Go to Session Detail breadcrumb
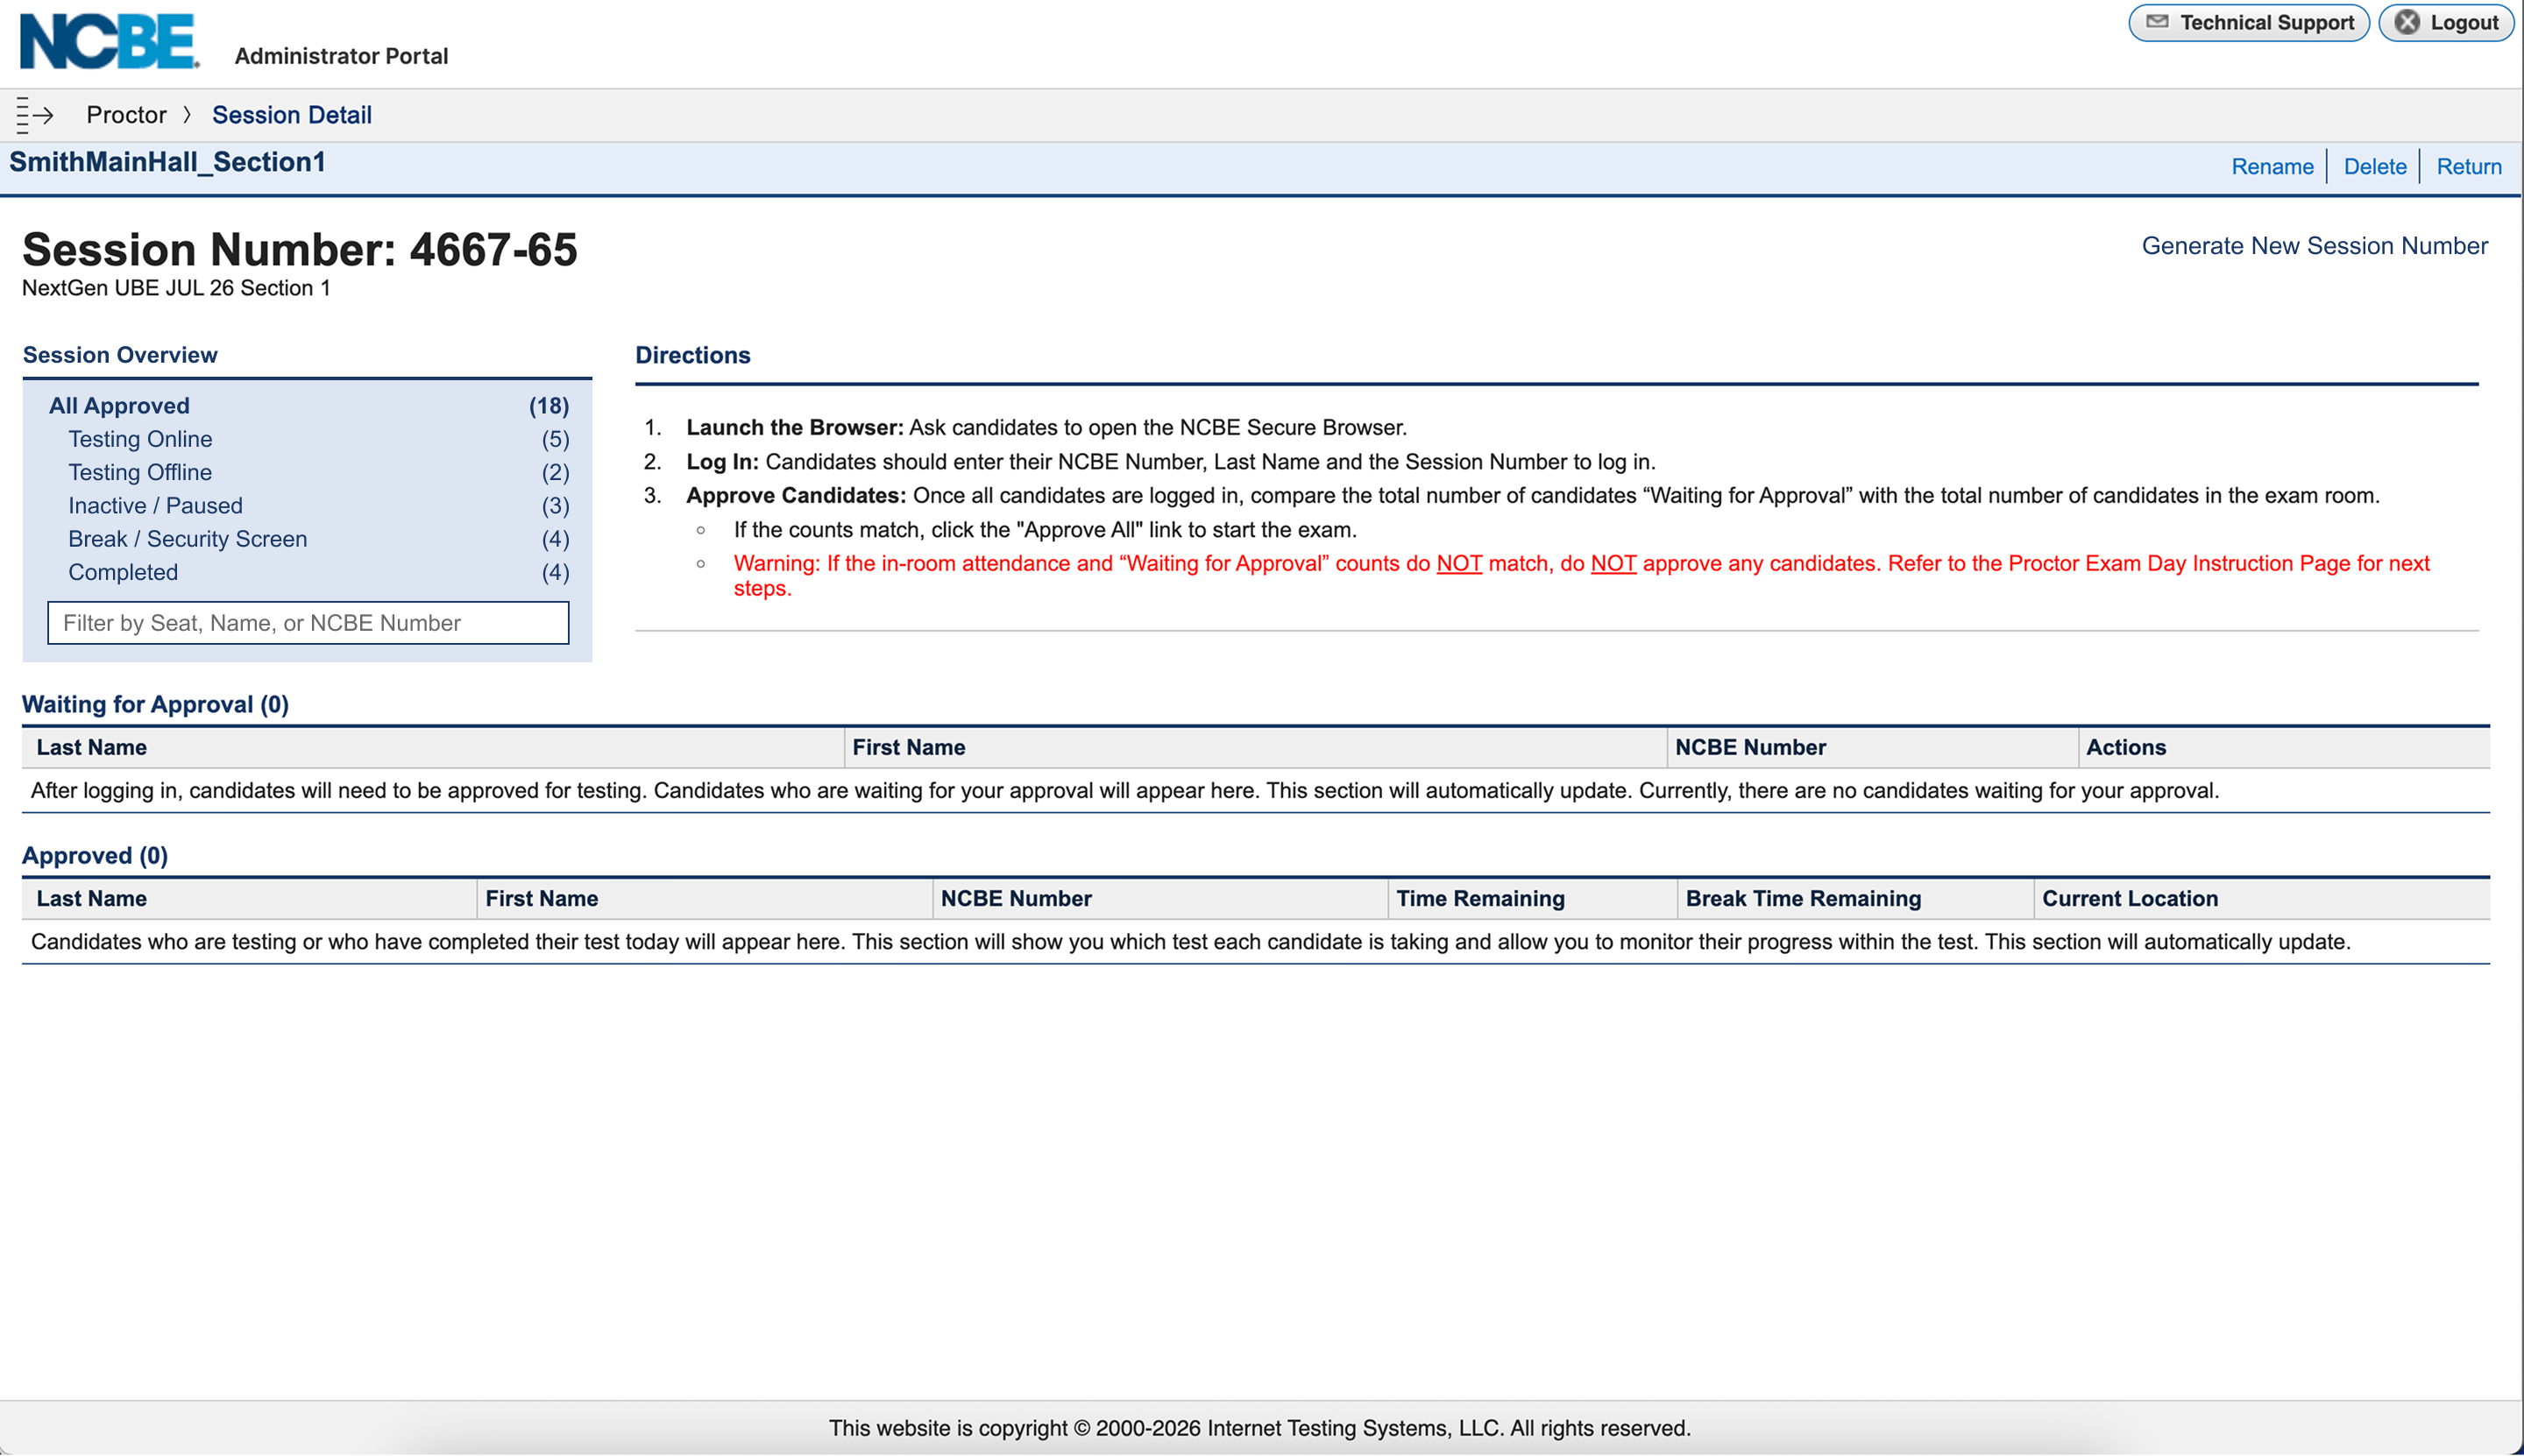 coord(292,115)
